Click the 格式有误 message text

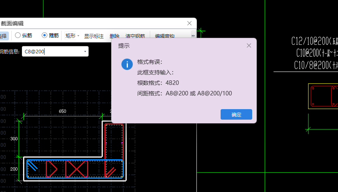tap(150, 62)
